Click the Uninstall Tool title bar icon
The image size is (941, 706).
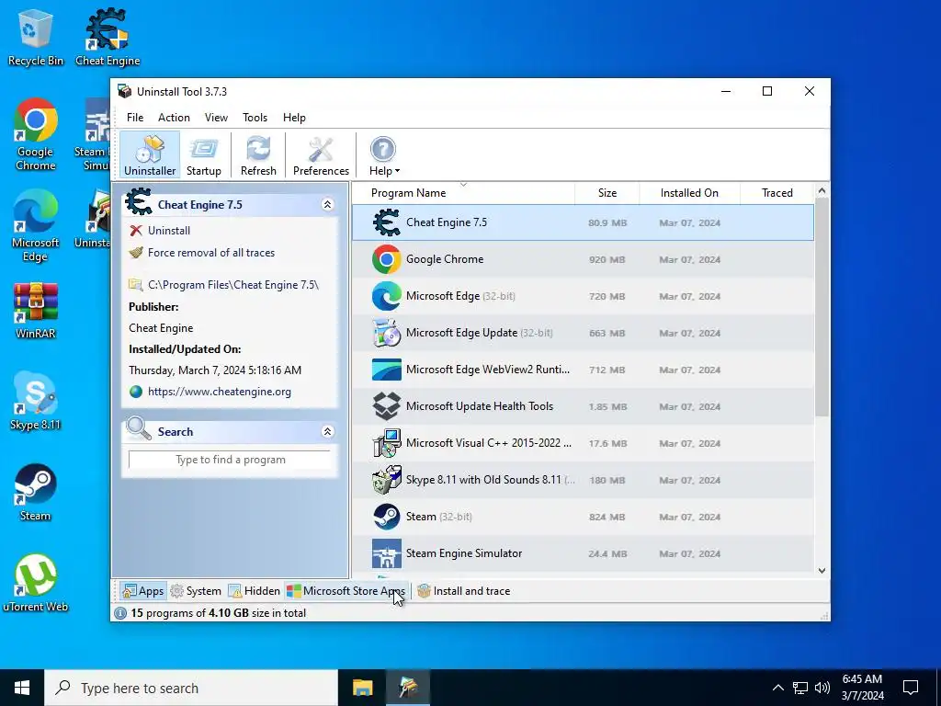tap(125, 91)
